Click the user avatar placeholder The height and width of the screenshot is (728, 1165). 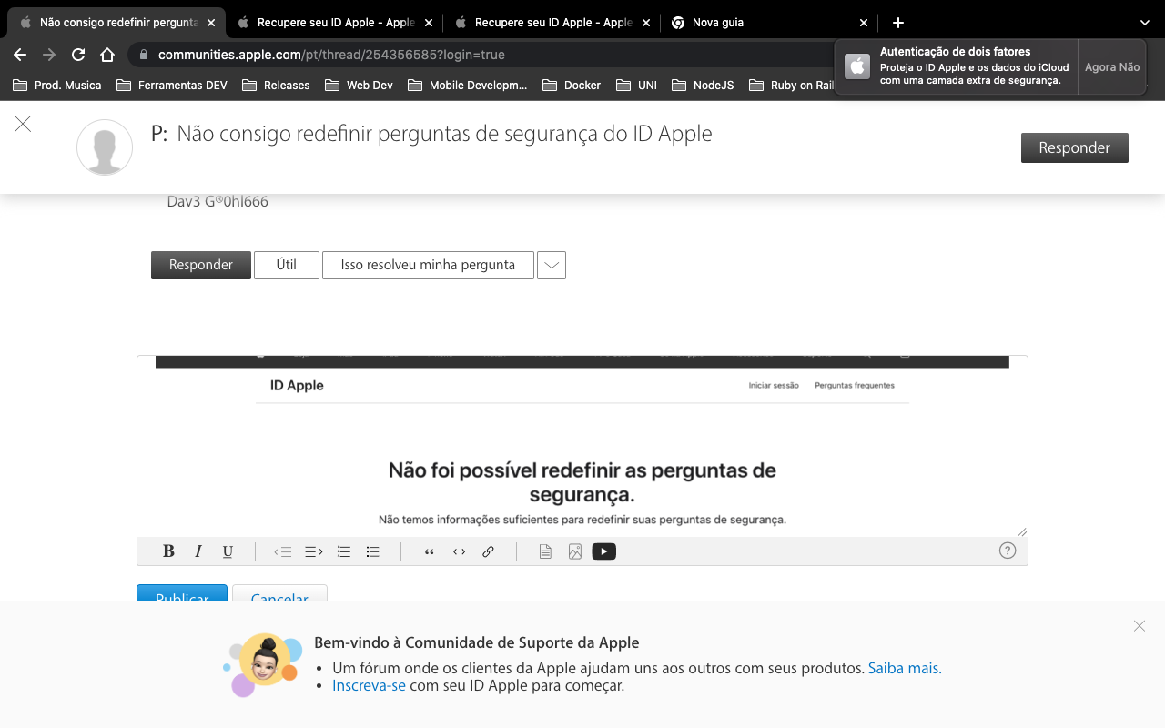105,147
